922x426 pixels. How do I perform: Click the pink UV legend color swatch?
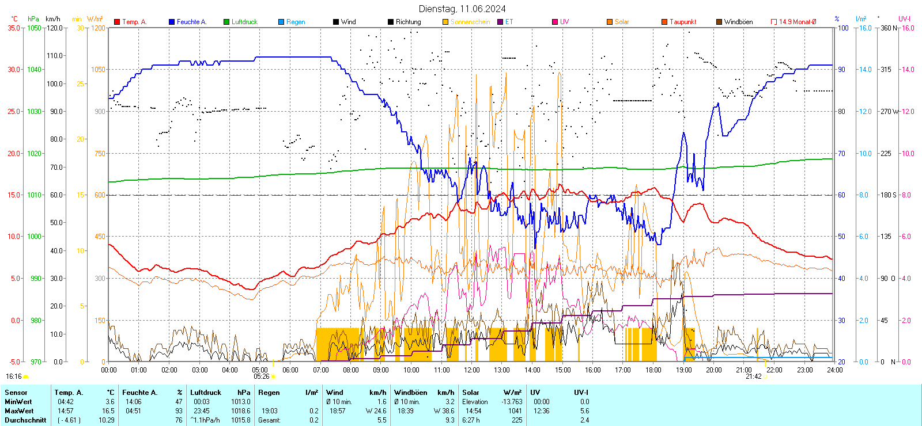[555, 22]
